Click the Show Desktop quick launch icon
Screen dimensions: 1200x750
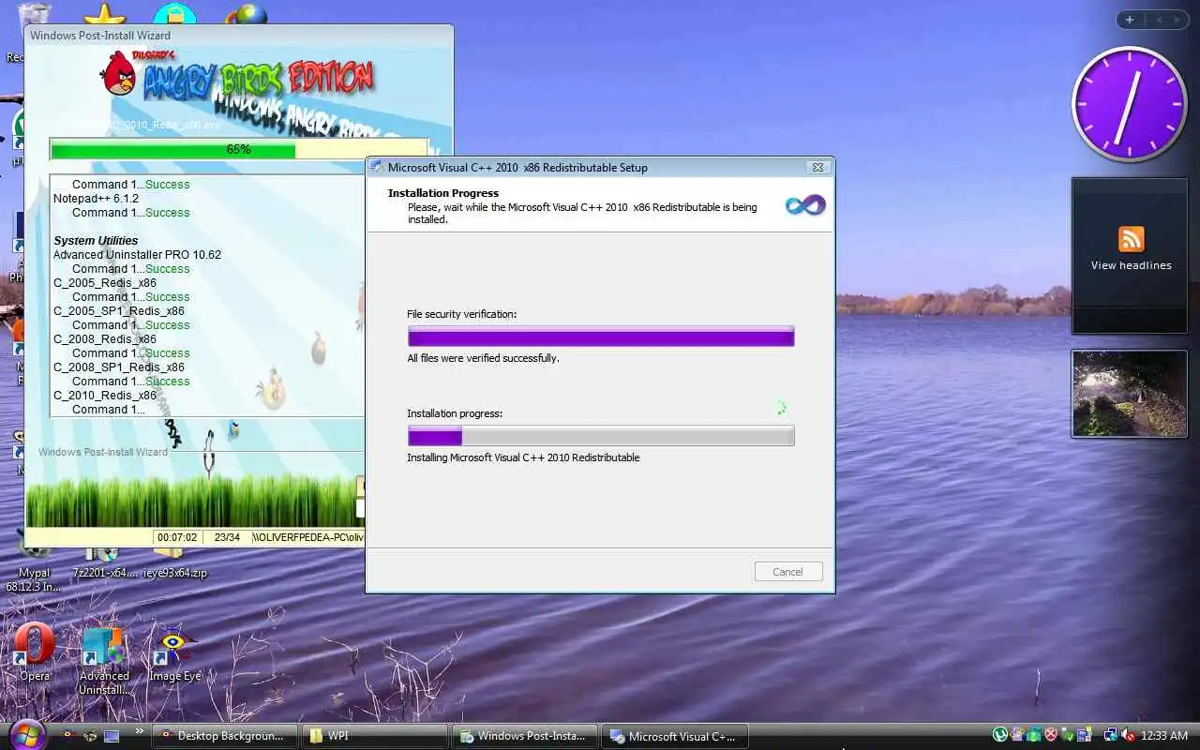[112, 736]
